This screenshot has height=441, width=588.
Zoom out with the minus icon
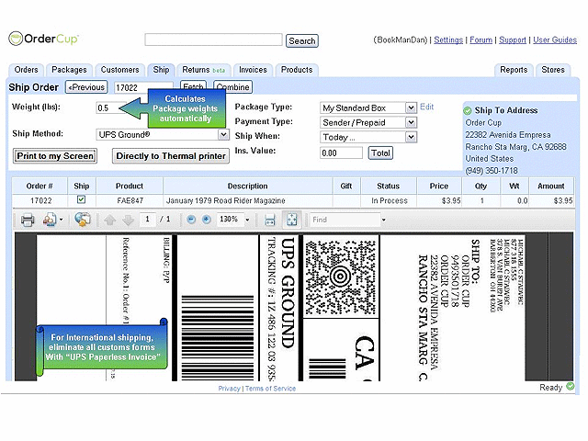coord(191,220)
